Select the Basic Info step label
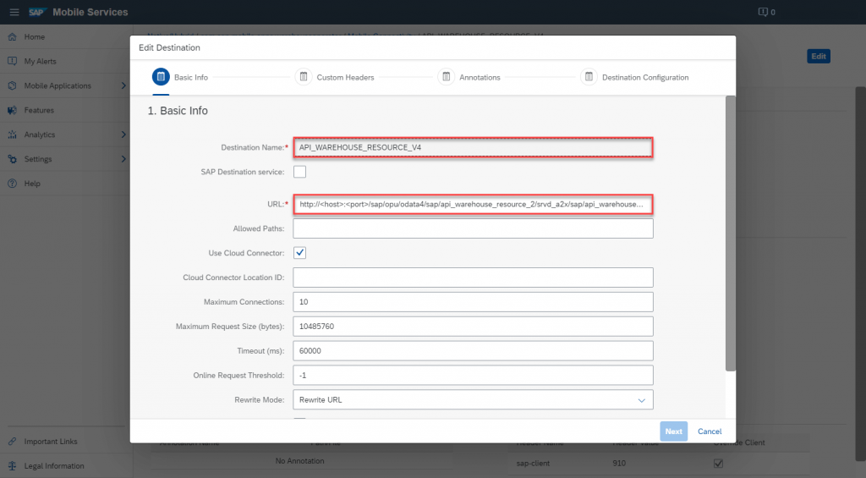This screenshot has width=866, height=478. (191, 77)
